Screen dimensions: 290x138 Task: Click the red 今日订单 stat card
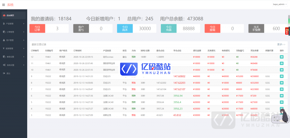[x=49, y=29]
